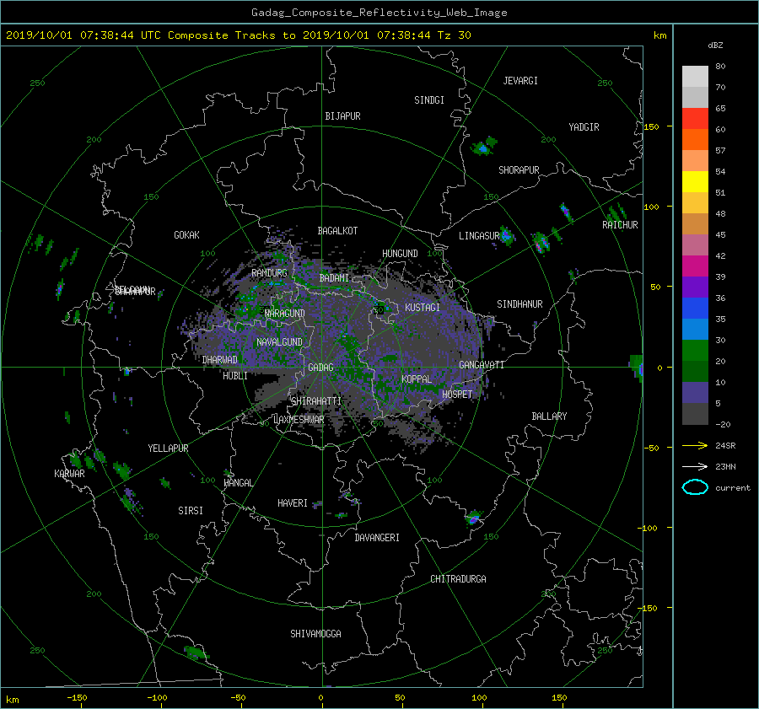Click the RAICHUR city label

pos(620,225)
